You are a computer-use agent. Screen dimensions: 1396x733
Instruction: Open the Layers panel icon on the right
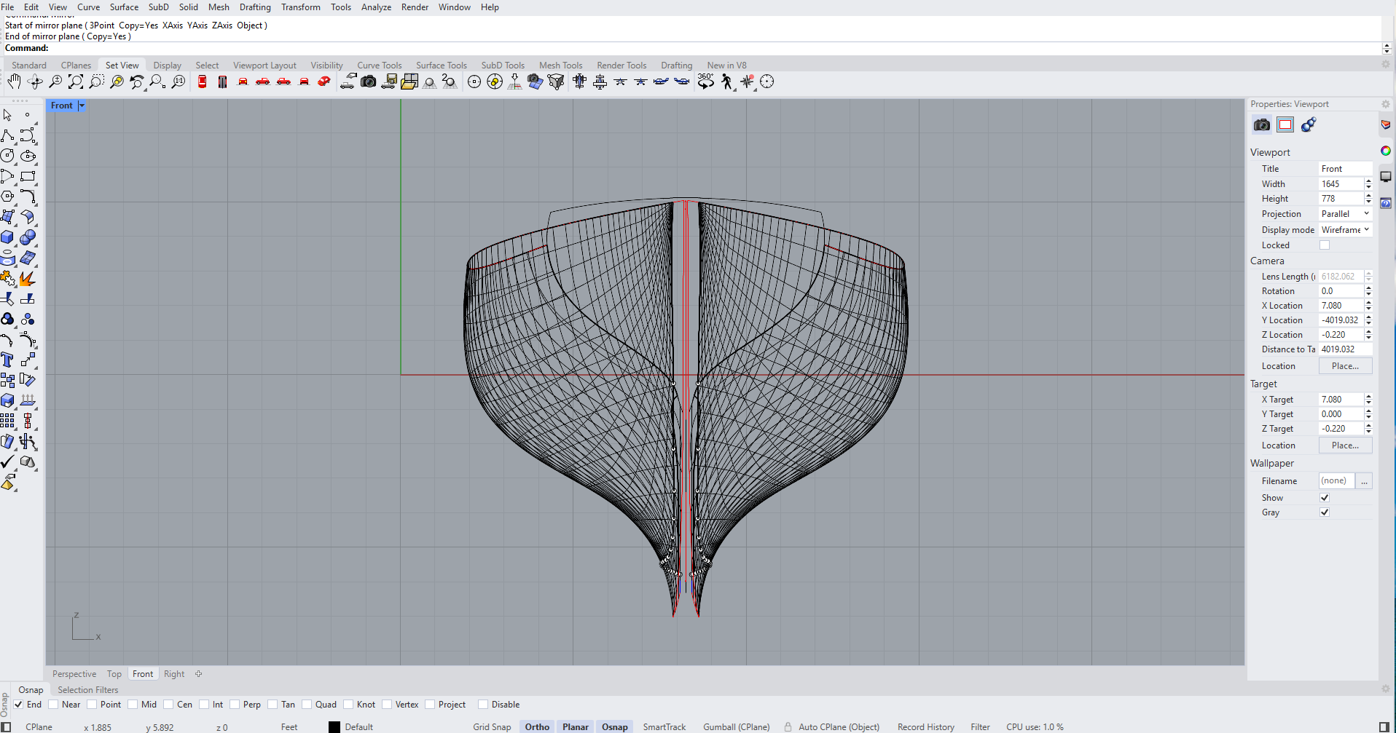coord(1385,125)
